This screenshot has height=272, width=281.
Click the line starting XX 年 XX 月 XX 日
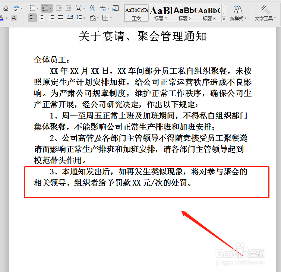coord(151,71)
